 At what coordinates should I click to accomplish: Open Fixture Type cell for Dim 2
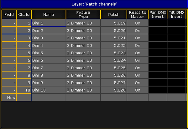pyautogui.click(x=83, y=31)
